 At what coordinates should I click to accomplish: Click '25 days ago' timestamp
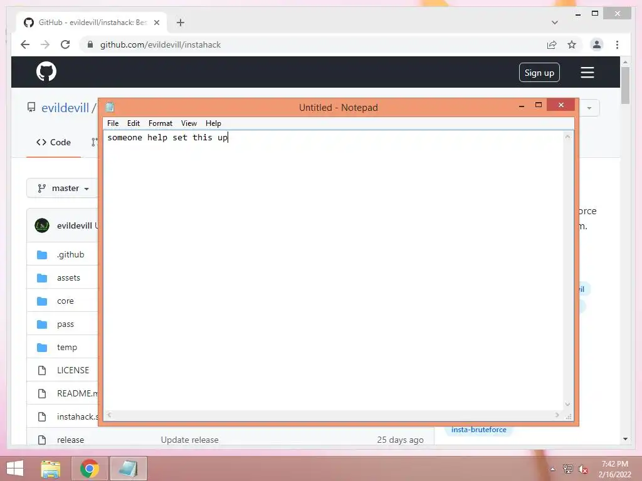pyautogui.click(x=400, y=440)
